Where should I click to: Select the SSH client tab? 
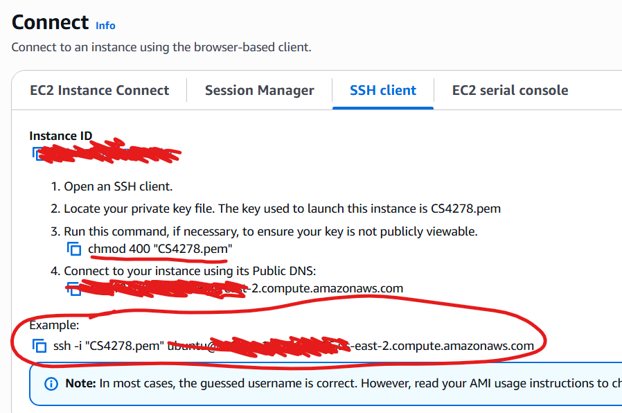(383, 91)
